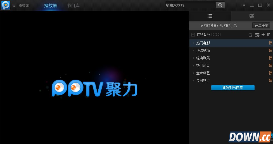Click the 跳转到节目库 button
This screenshot has height=144, width=273.
(233, 88)
